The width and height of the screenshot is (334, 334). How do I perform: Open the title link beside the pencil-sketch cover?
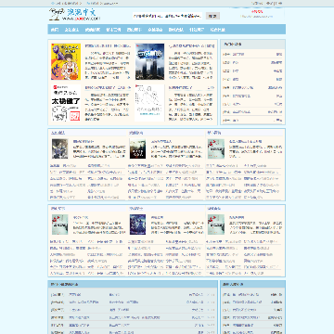pyautogui.click(x=181, y=87)
